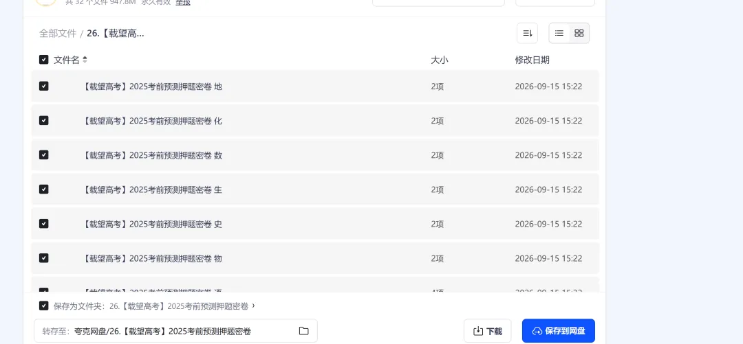Expand the chevron after 保存为文件夹 folder name
The width and height of the screenshot is (743, 344).
(253, 306)
